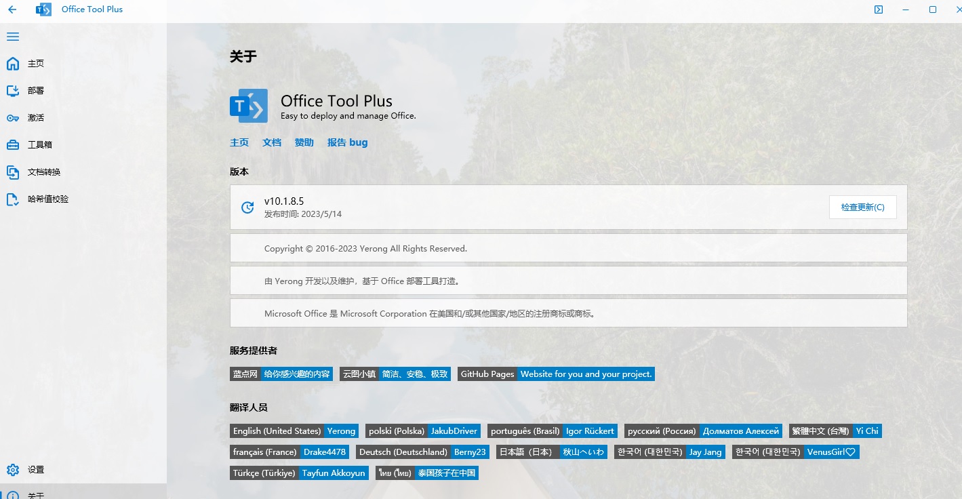
Task: Click the 关于 page heading
Action: (x=243, y=57)
